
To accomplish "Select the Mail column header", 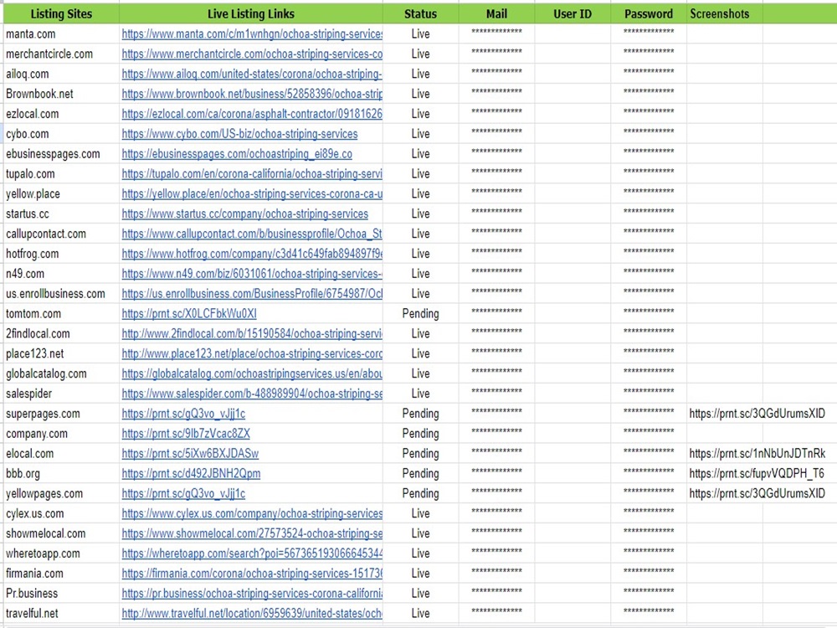I will tap(496, 14).
